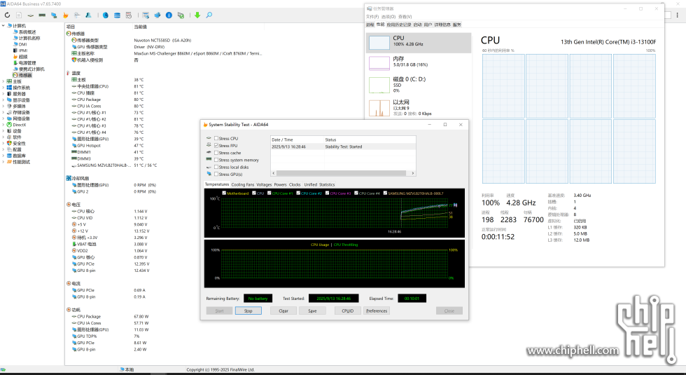Click the gauge icon beside 传感器 tree item

[x=15, y=76]
